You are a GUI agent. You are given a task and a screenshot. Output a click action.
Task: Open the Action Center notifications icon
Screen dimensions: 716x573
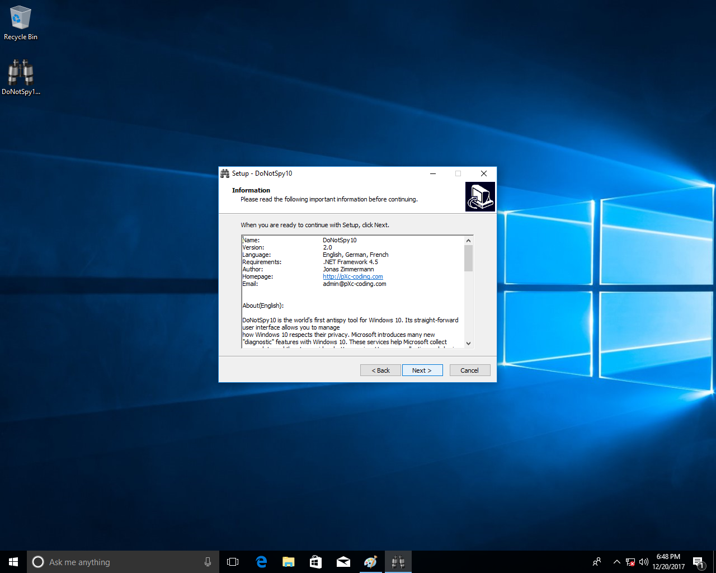click(x=698, y=562)
